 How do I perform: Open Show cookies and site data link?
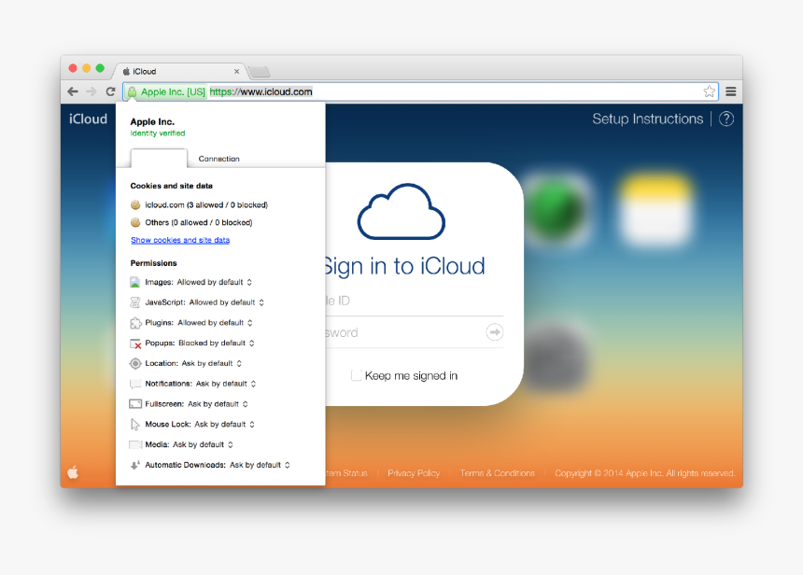(180, 240)
